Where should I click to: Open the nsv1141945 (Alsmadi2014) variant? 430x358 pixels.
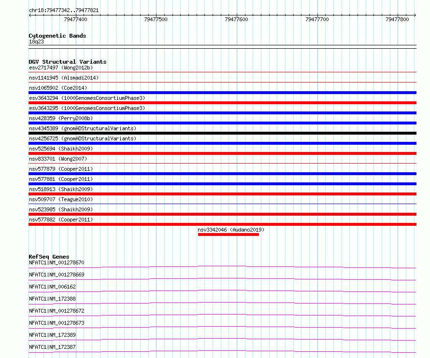[x=64, y=78]
